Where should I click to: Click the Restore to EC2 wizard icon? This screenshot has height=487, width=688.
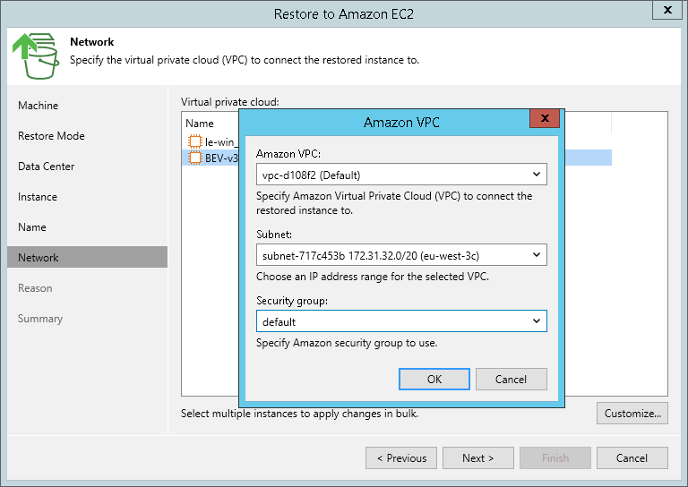coord(36,56)
